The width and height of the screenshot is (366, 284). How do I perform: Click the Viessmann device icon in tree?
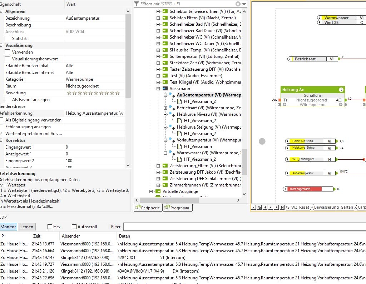165,88
